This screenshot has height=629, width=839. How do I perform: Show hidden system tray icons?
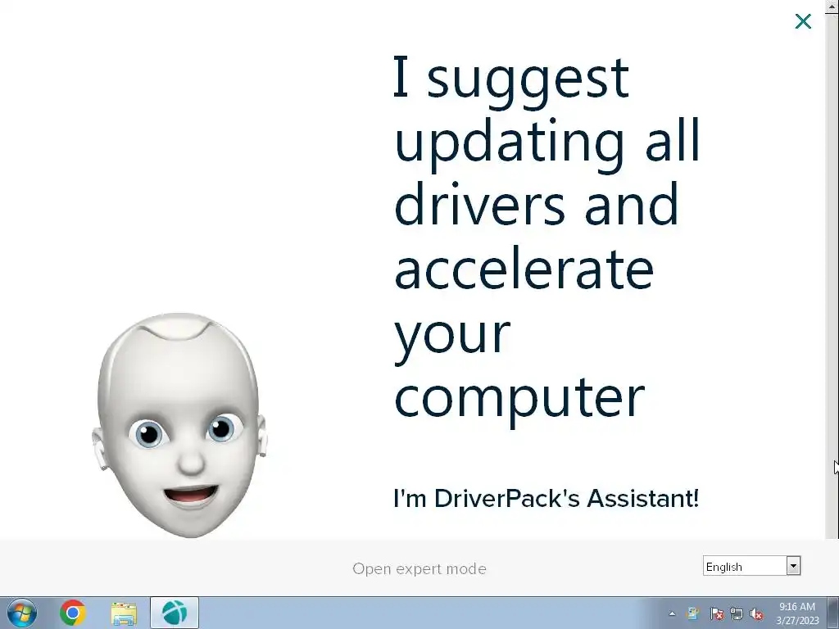[672, 613]
